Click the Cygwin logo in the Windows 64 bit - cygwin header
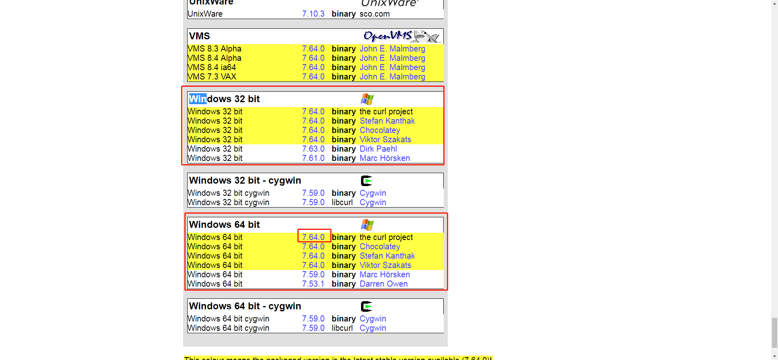This screenshot has height=360, width=778. tap(366, 306)
